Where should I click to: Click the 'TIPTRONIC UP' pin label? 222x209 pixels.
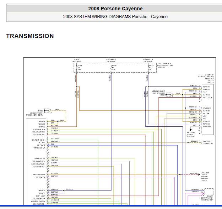(x=39, y=148)
